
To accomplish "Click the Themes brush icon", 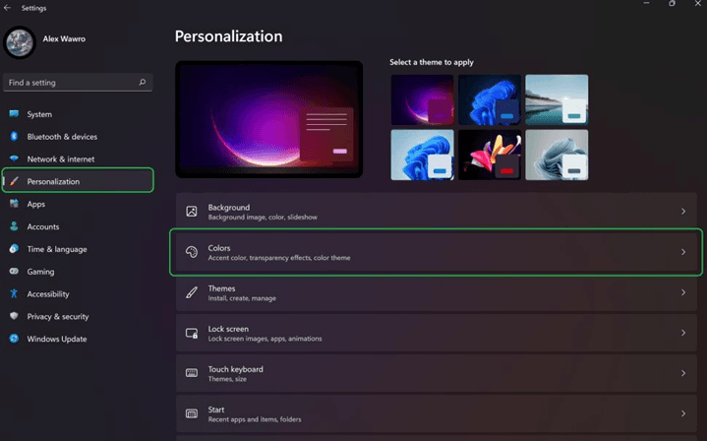I will click(192, 292).
